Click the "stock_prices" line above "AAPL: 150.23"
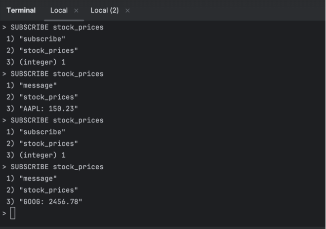This screenshot has height=229, width=326. (42, 97)
